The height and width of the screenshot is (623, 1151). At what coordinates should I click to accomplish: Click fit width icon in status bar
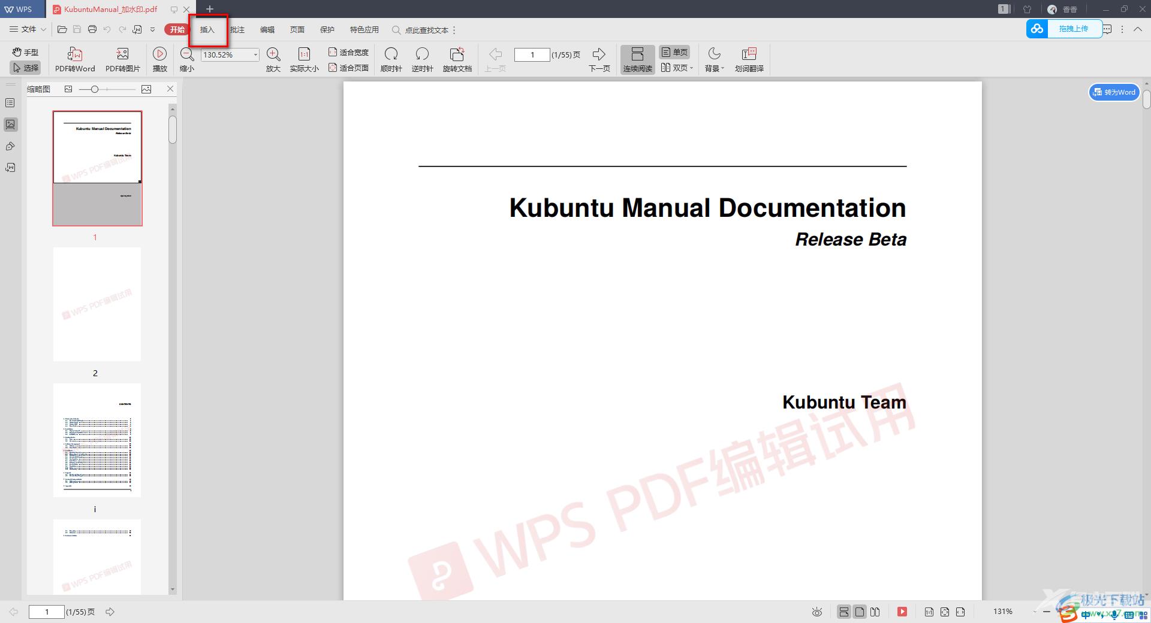(960, 612)
